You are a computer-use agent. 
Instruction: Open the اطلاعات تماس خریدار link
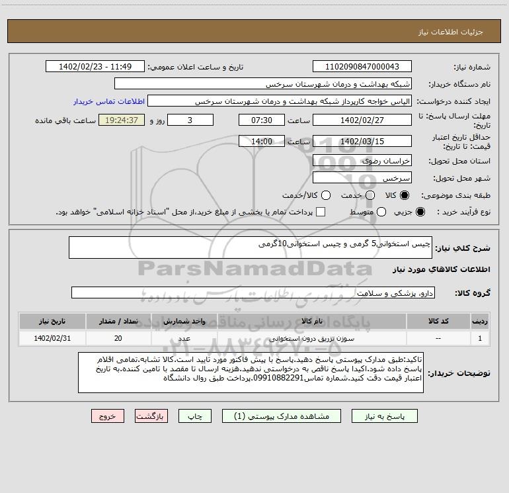(x=109, y=101)
